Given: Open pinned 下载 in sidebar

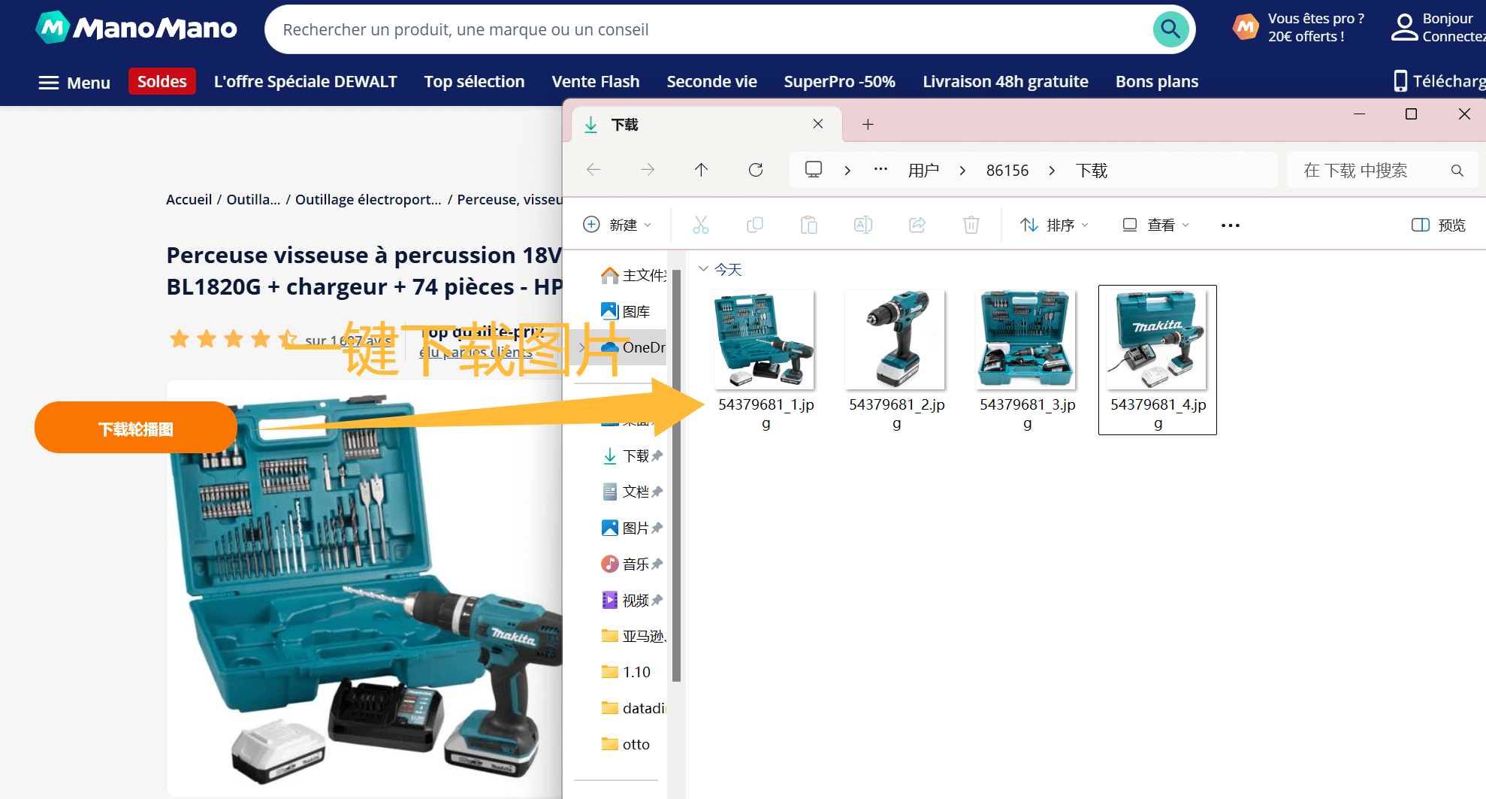Looking at the screenshot, I should (x=633, y=455).
